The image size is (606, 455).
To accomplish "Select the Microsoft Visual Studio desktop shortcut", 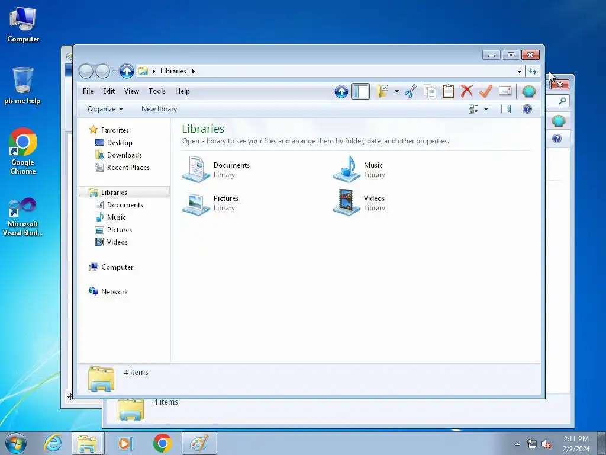I will click(23, 217).
